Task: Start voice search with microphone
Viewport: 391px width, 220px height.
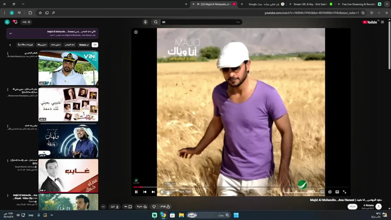Action: 145,22
